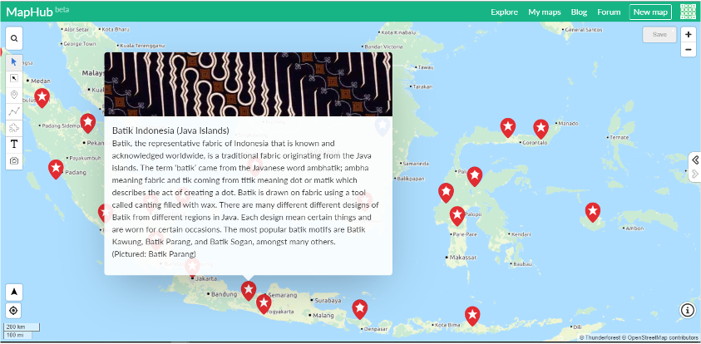Open the user avatar profile icon
This screenshot has height=344, width=701.
tap(688, 12)
